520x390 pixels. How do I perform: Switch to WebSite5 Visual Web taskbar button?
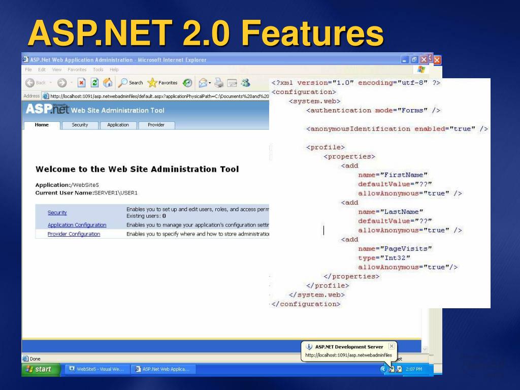[x=96, y=369]
